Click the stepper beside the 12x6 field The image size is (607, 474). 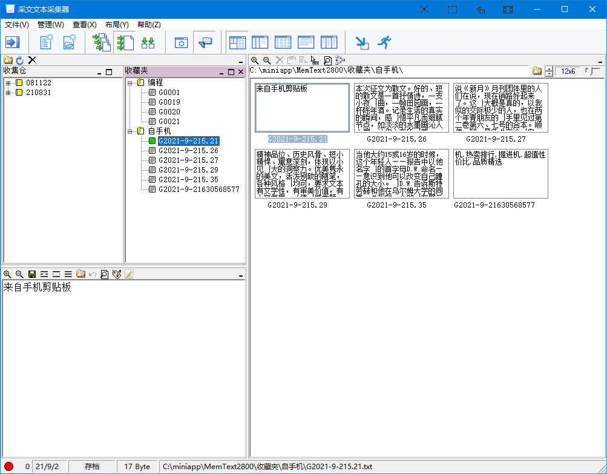click(548, 71)
